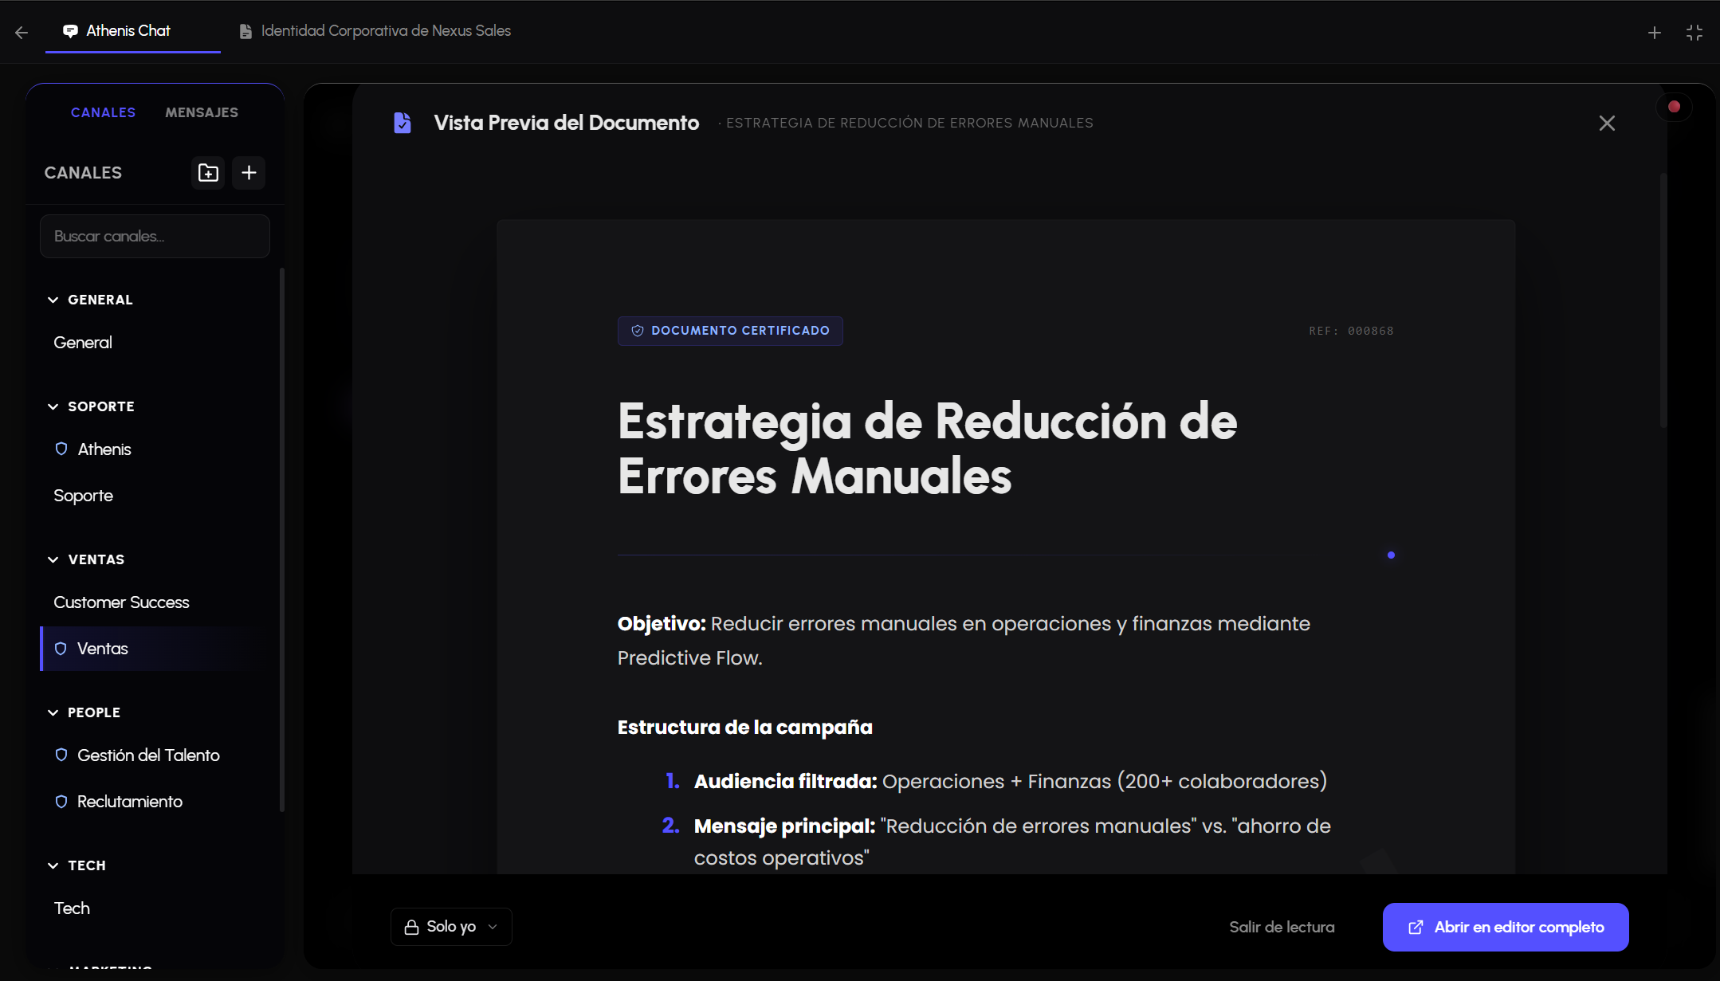Click the Buscar canales search field
The height and width of the screenshot is (981, 1720).
pos(155,236)
